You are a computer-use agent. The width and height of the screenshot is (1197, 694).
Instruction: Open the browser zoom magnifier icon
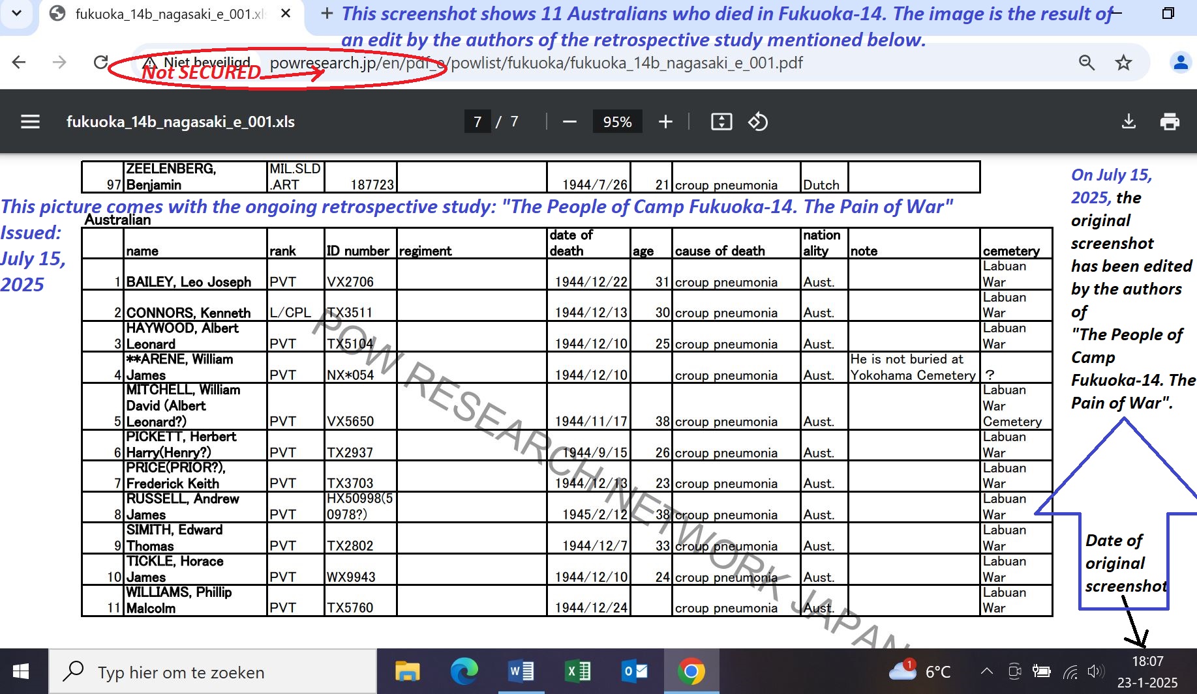(1086, 63)
